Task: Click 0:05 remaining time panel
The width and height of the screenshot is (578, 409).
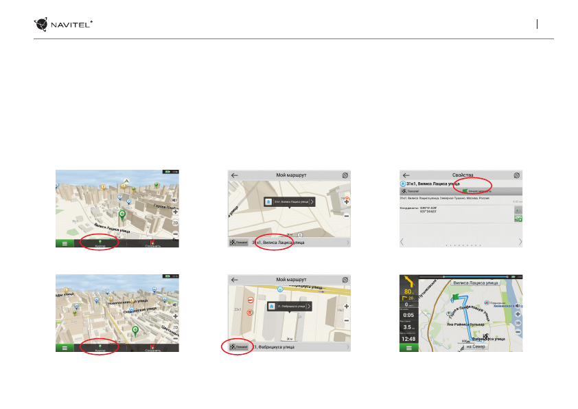Action: (x=409, y=313)
